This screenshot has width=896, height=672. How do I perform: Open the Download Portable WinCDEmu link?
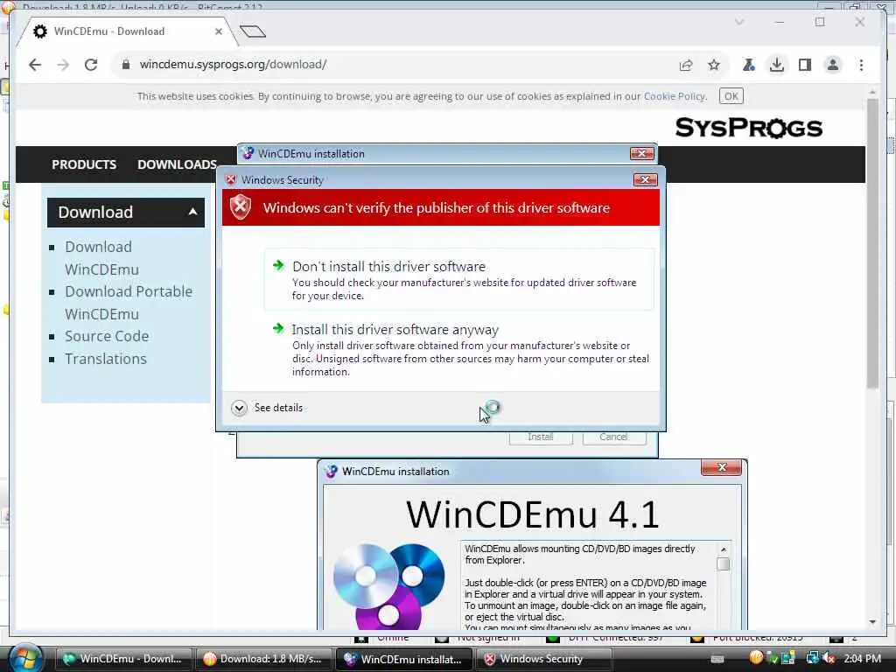(x=129, y=303)
